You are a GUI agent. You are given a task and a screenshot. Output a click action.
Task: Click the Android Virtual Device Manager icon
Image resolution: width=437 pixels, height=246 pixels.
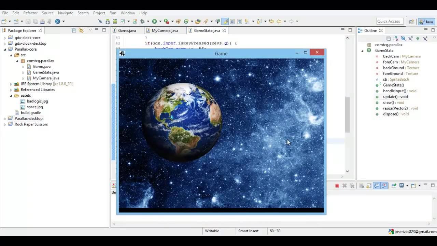(115, 21)
